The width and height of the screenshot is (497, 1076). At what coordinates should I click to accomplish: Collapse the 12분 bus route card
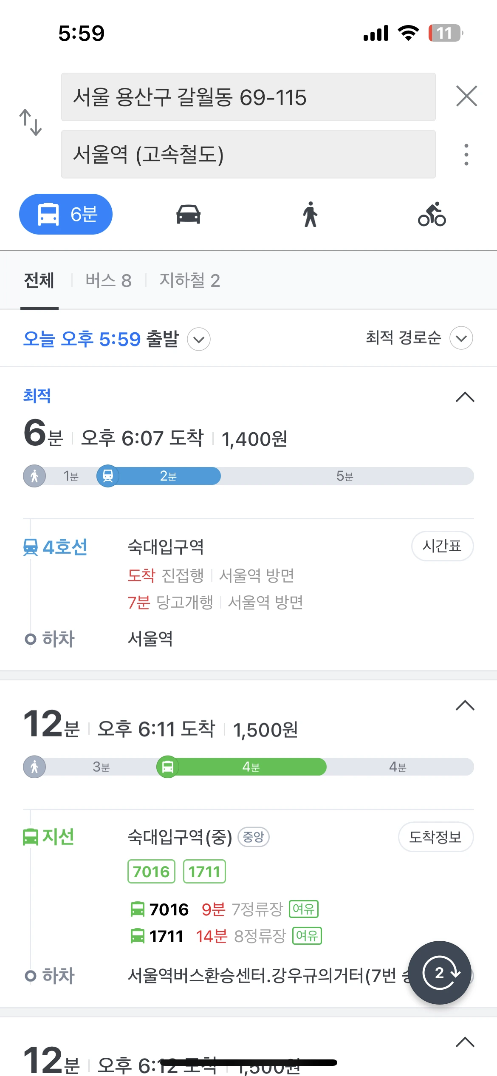465,706
